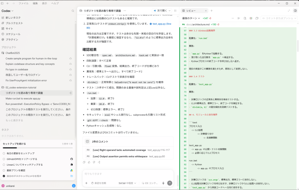Check GitHubのPRをトリアージする radio item

tap(4, 159)
